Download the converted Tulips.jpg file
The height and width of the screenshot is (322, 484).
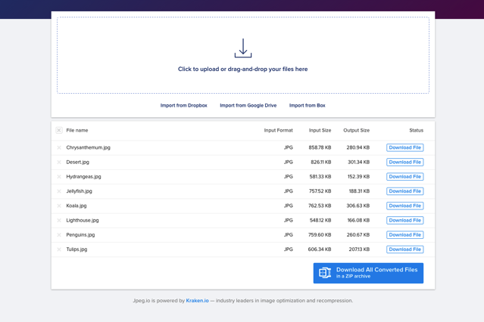(x=404, y=249)
